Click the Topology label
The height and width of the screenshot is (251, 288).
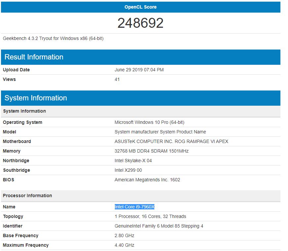(x=13, y=216)
